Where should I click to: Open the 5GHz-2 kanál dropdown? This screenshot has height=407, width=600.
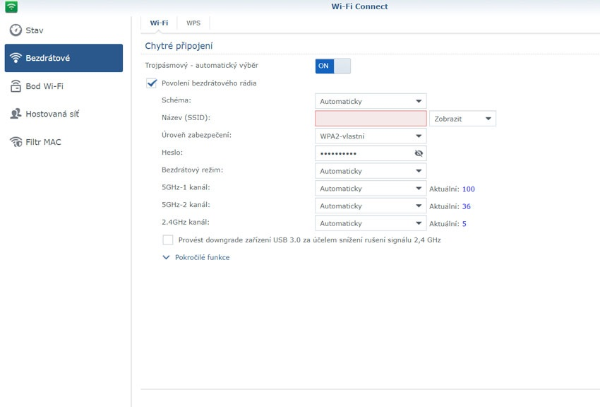tap(371, 206)
